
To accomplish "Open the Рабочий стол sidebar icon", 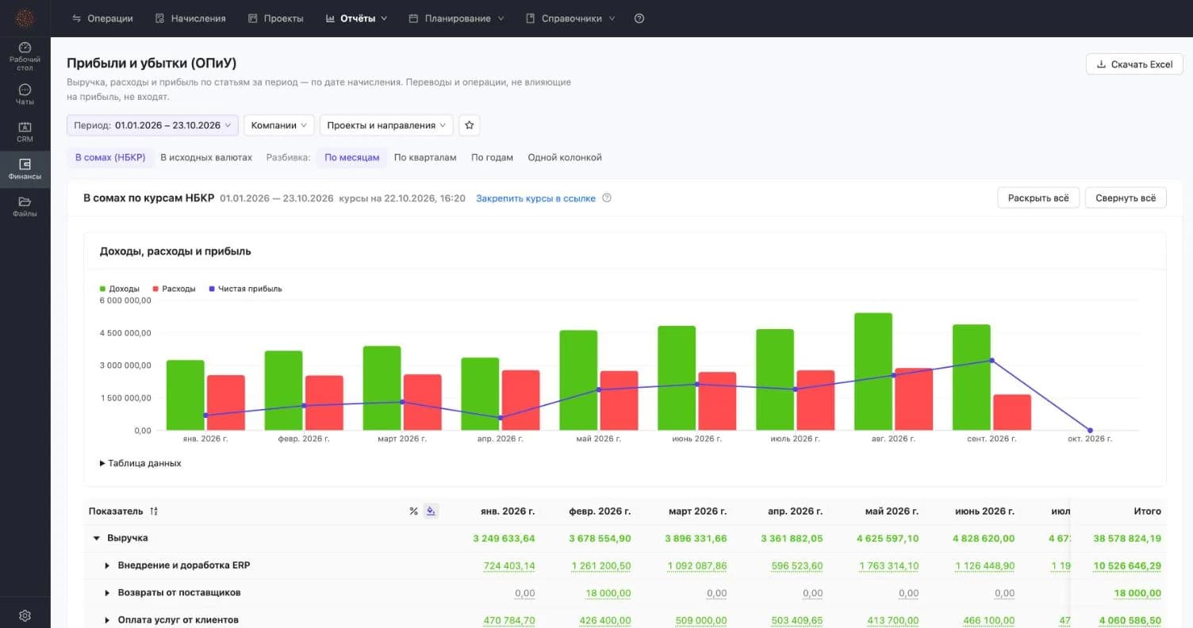I will coord(25,56).
